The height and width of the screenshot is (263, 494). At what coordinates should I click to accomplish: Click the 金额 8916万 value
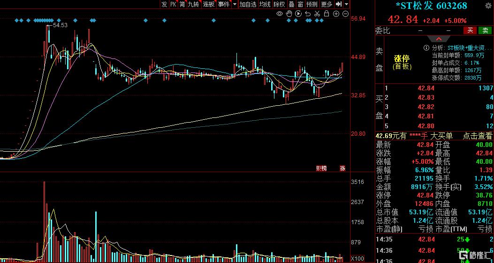coord(422,187)
